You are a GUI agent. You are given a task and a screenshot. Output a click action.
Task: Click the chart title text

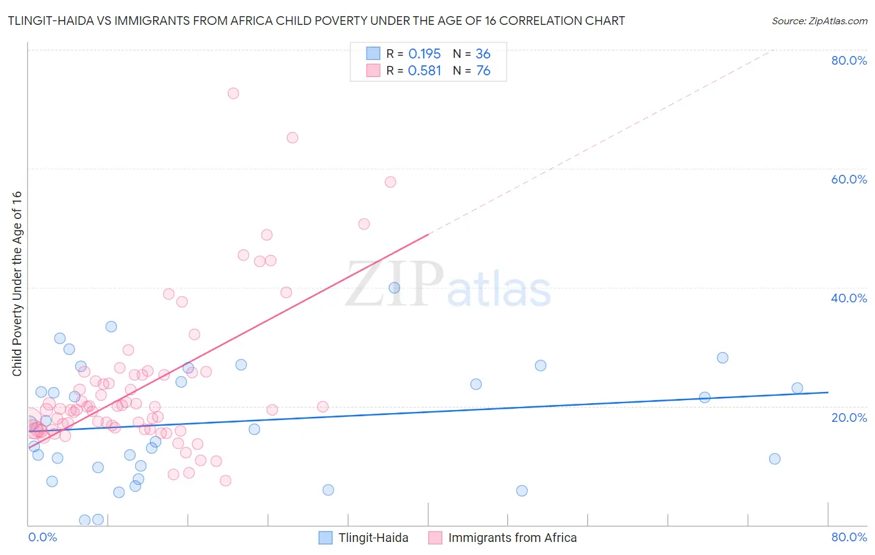tap(316, 21)
